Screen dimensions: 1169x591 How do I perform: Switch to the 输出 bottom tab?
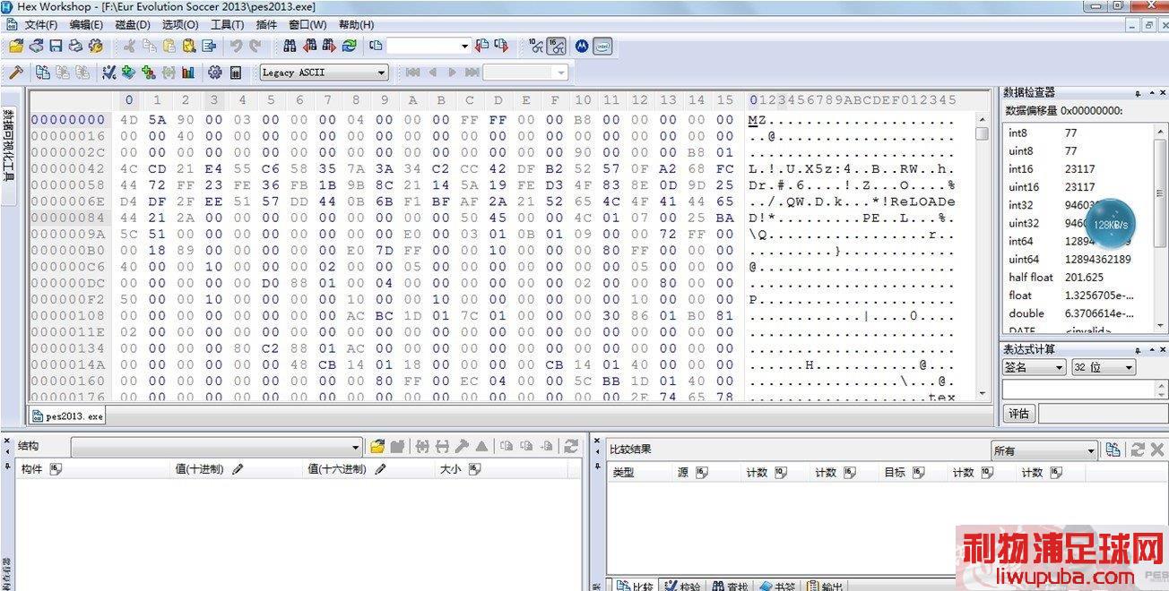coord(823,585)
